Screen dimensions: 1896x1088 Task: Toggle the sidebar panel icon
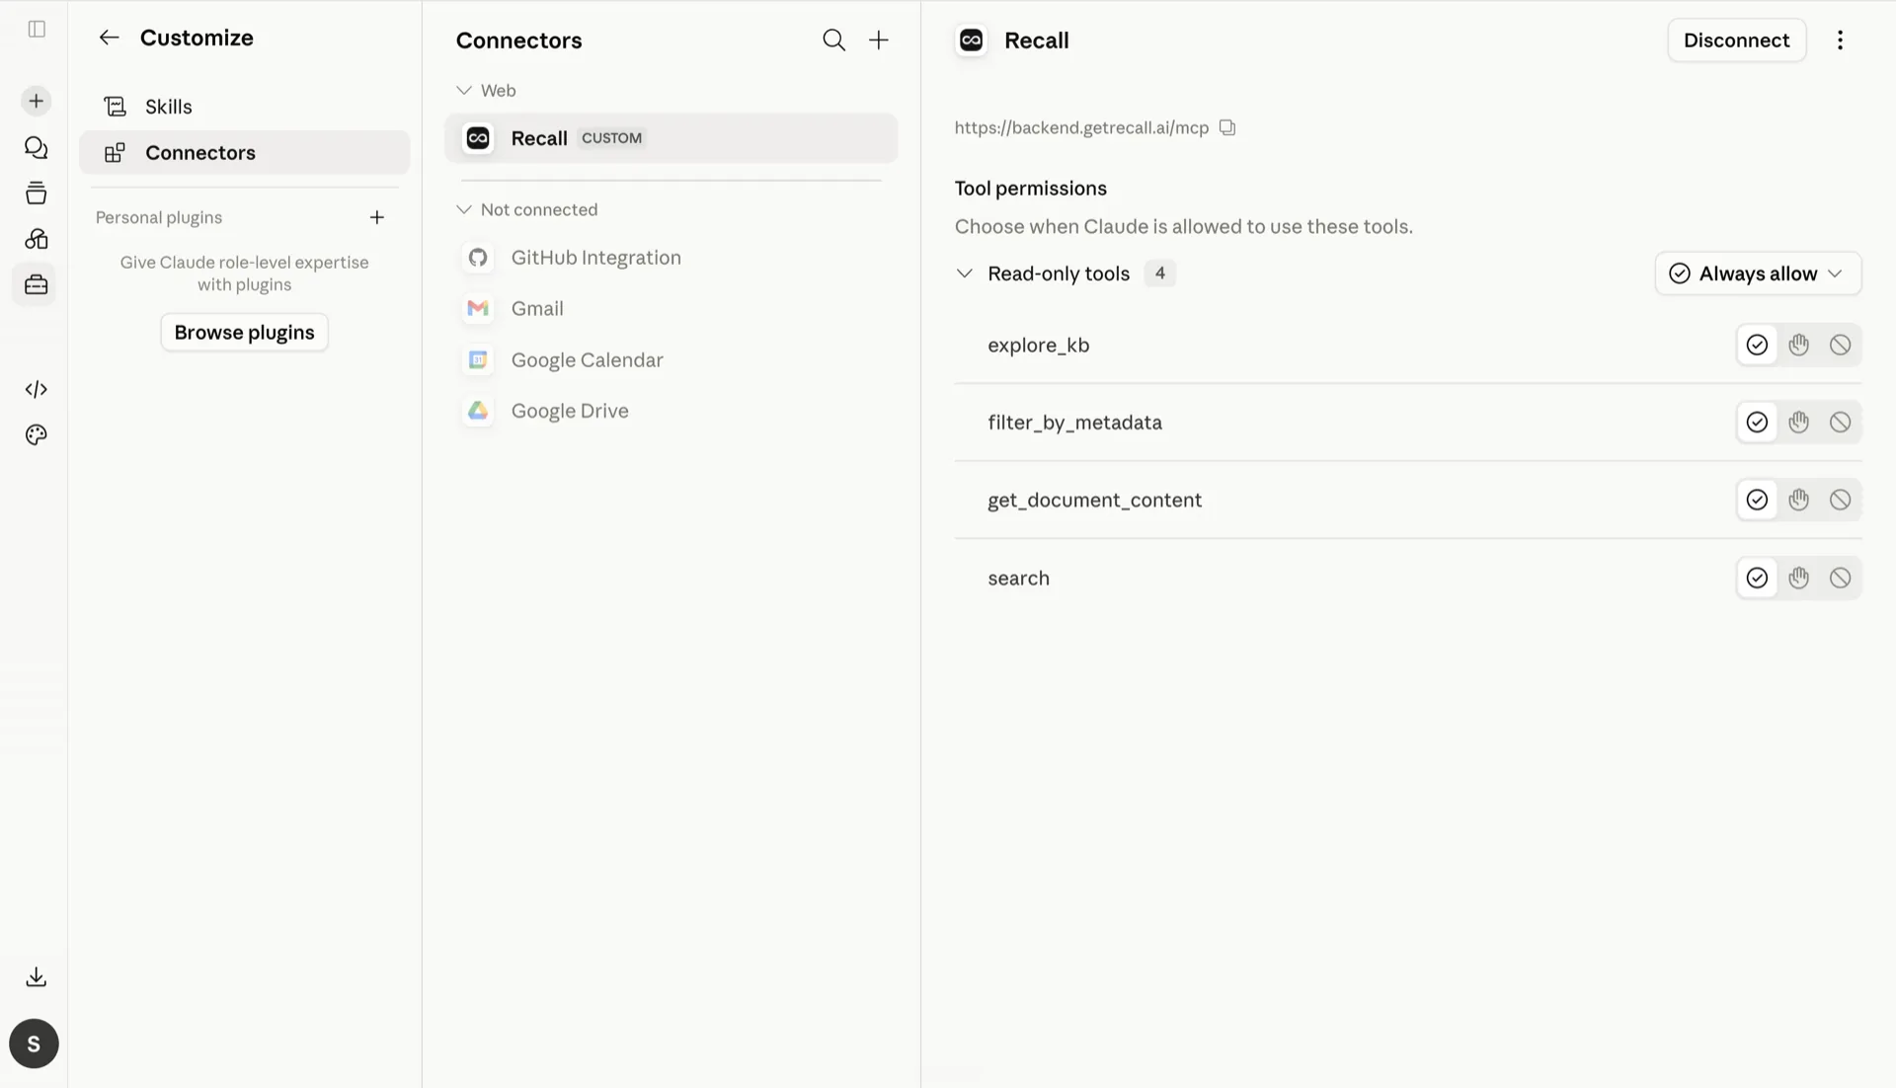(37, 29)
